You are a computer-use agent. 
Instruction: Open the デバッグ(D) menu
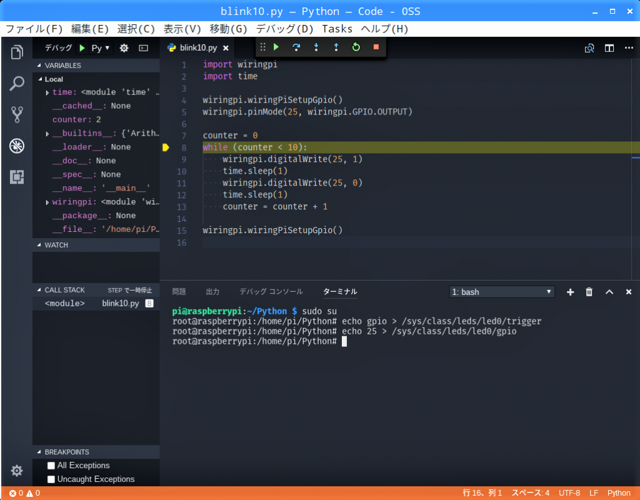click(284, 29)
